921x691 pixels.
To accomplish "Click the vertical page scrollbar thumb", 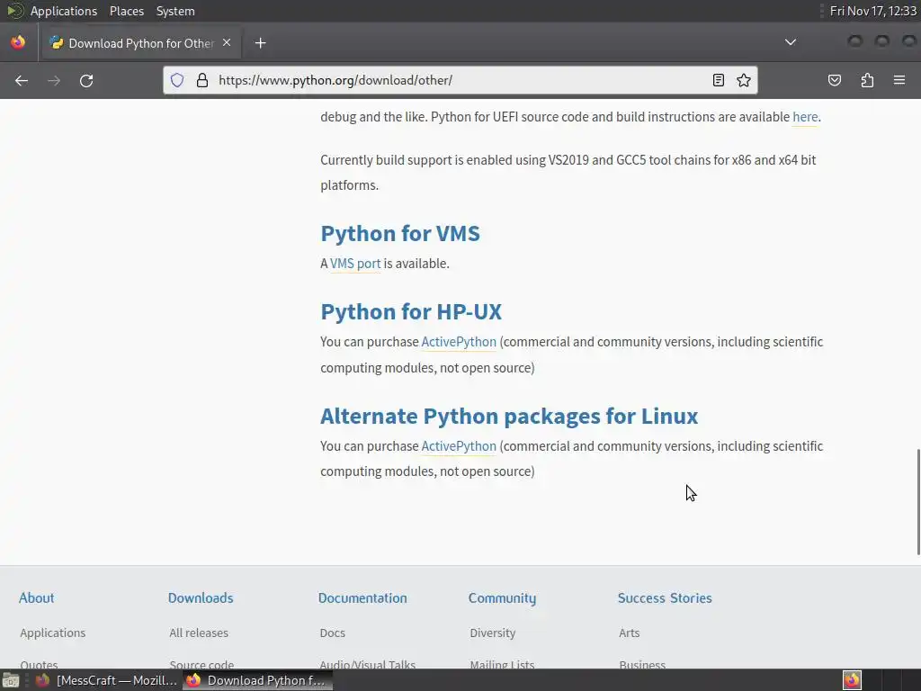I will tap(918, 501).
